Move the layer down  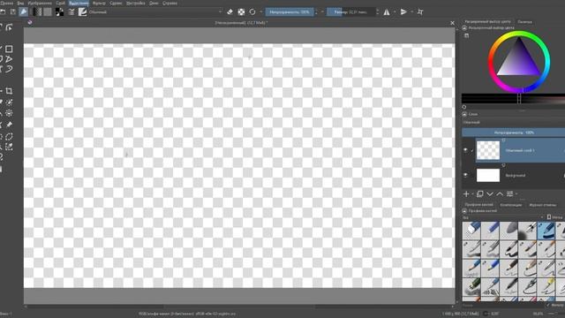tap(490, 194)
